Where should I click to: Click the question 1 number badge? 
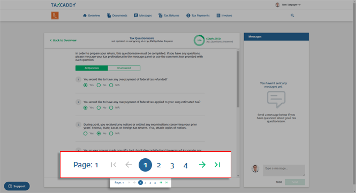(x=78, y=79)
